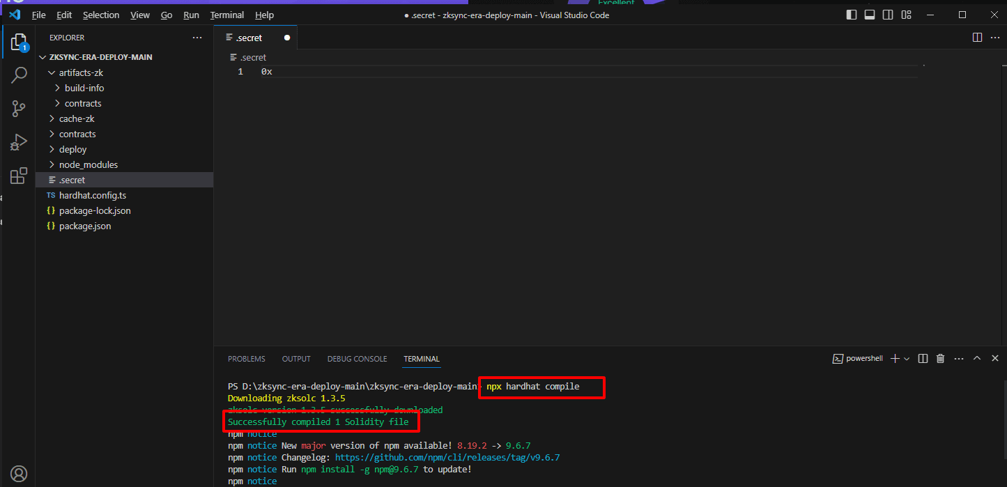The height and width of the screenshot is (487, 1007).
Task: Toggle primary side bar layout icon
Action: point(852,15)
